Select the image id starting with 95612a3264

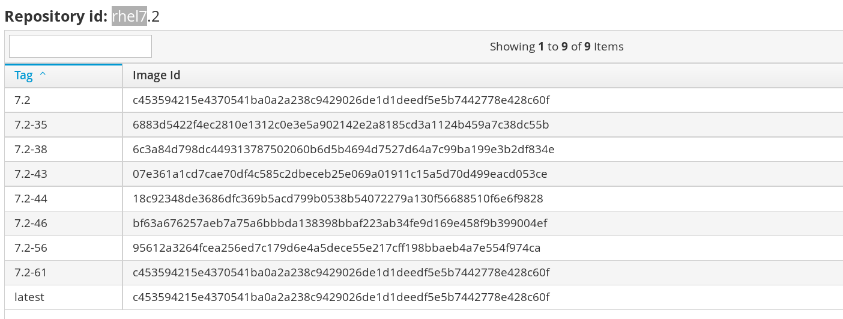coord(337,248)
